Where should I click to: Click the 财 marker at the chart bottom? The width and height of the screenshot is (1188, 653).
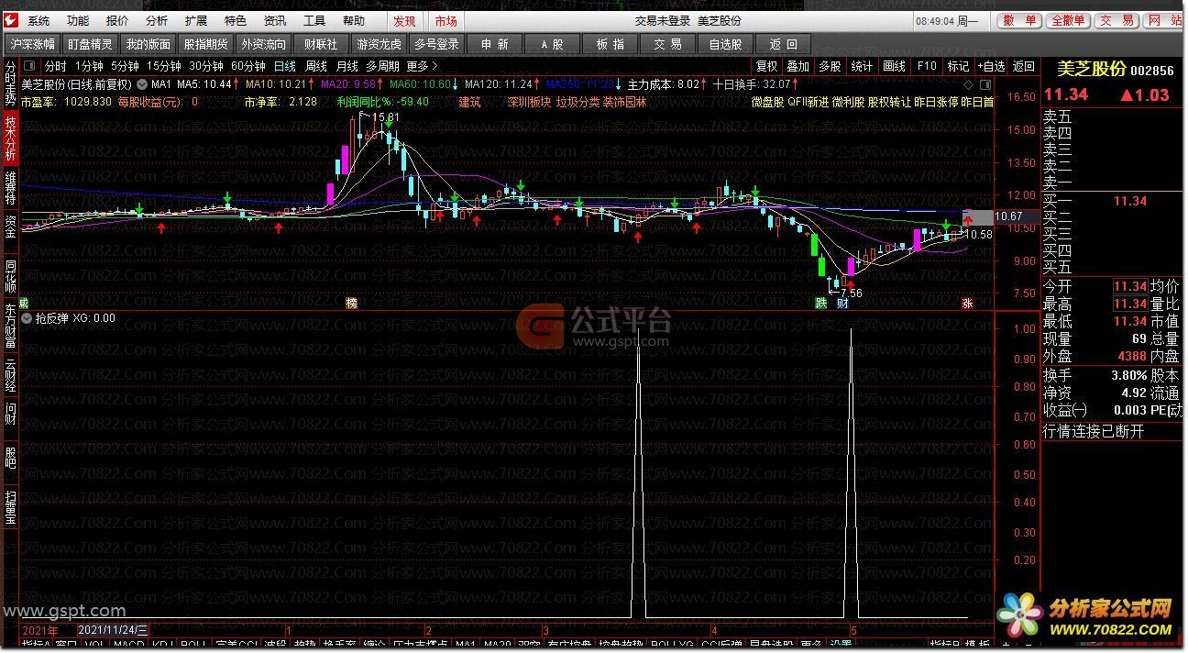coord(842,304)
